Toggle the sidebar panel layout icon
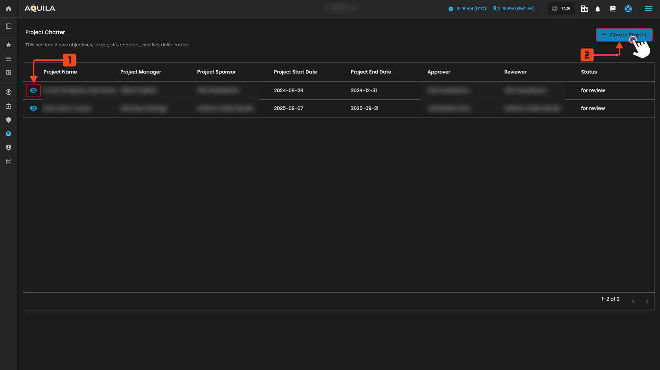Viewport: 660px width, 370px height. pos(9,26)
